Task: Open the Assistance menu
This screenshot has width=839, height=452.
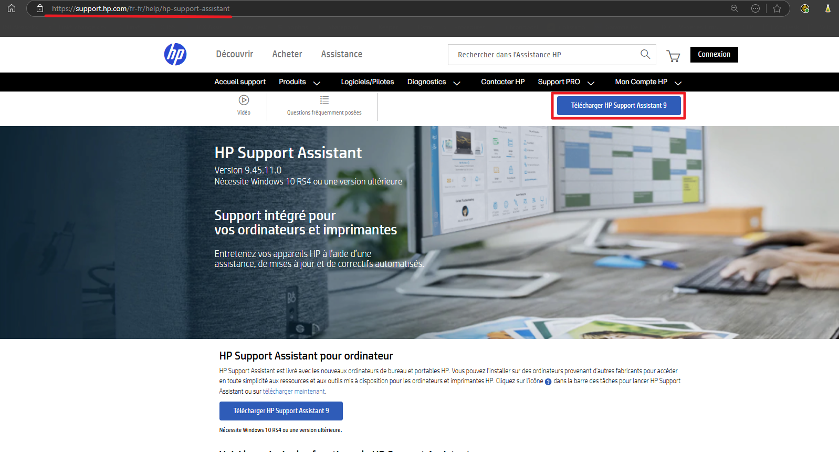Action: click(342, 54)
